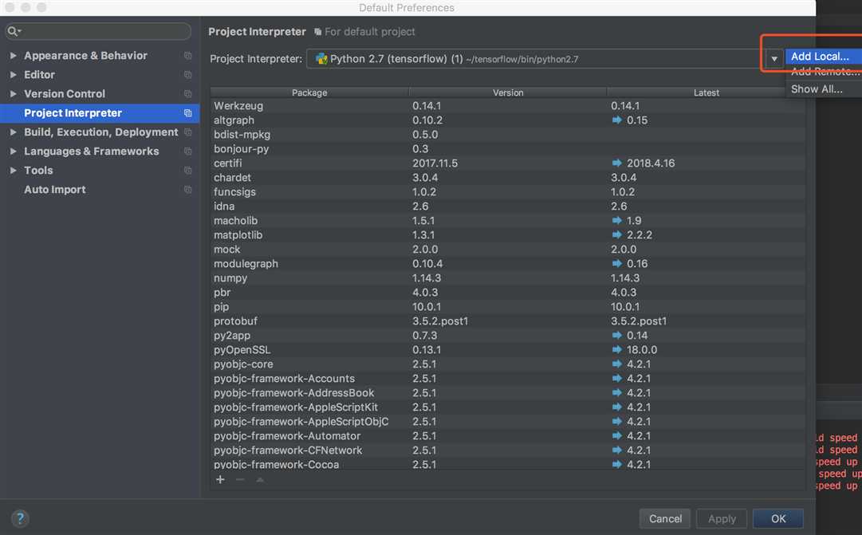Click upgrade arrow for modulegraph

tap(617, 263)
